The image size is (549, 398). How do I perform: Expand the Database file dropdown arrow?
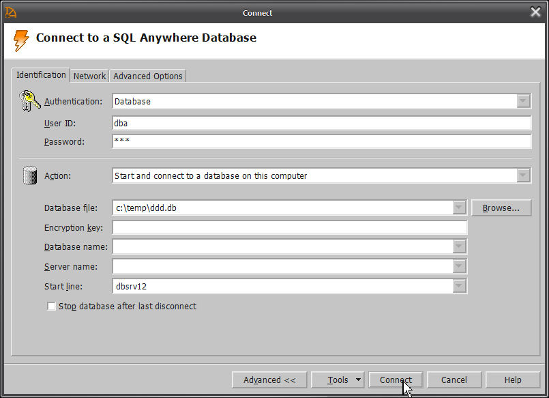(459, 208)
